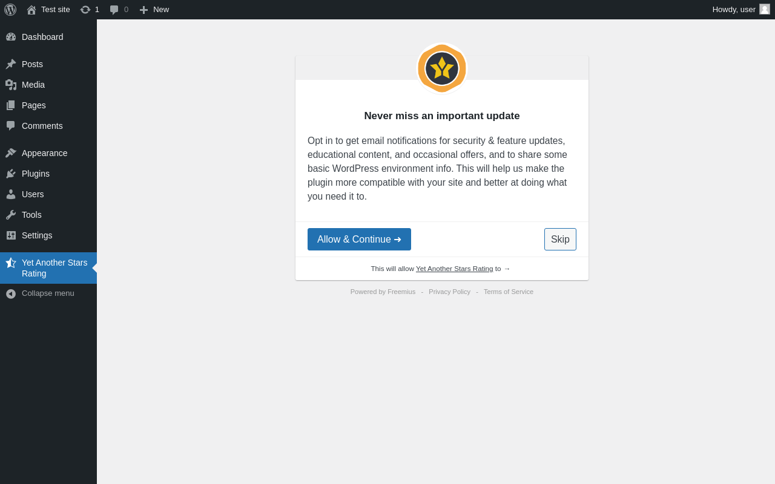This screenshot has height=484, width=775.
Task: Click the Yet Another Stars Rating star icon
Action: (11, 263)
